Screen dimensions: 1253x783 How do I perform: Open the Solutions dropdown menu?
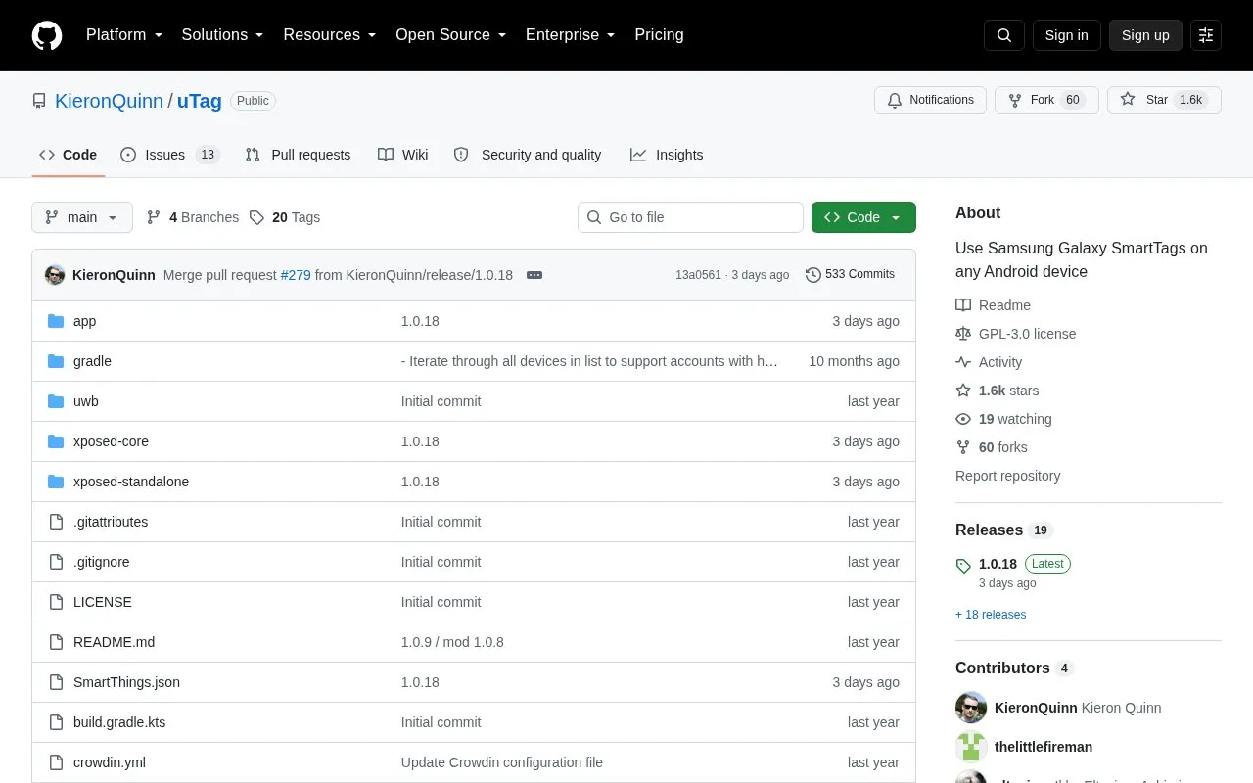click(223, 35)
